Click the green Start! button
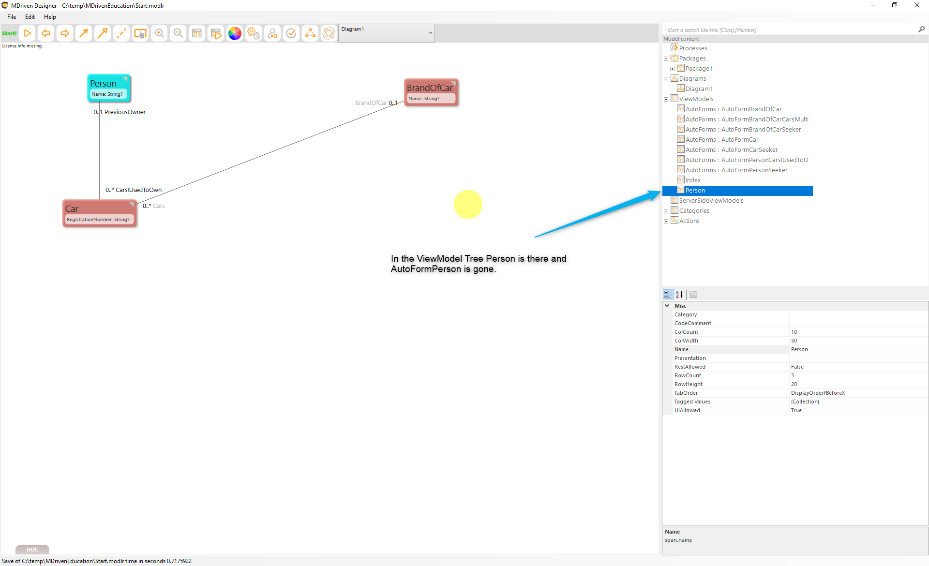The height and width of the screenshot is (566, 929). tap(9, 33)
